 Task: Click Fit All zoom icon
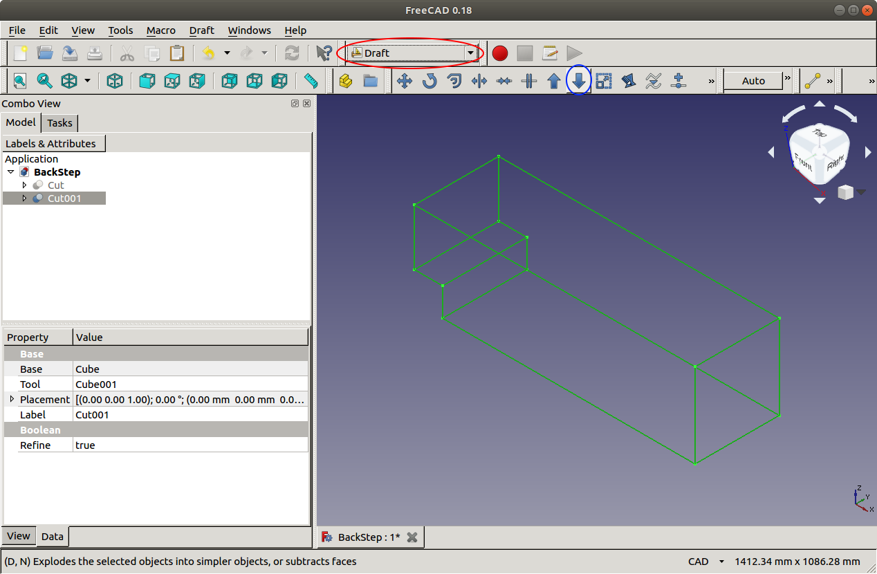[x=20, y=81]
